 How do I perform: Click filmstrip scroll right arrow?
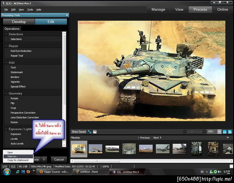[231, 161]
